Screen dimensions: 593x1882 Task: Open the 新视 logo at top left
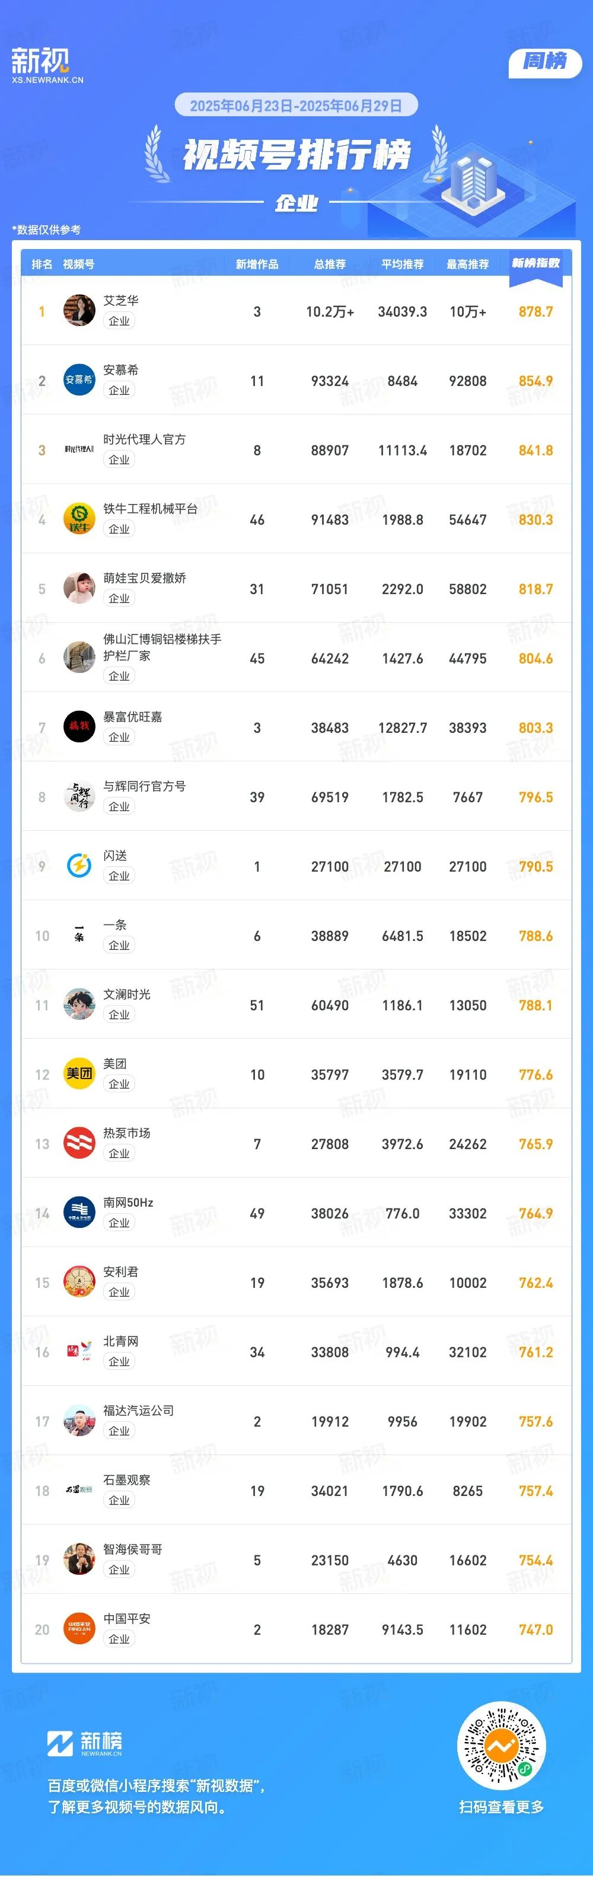47,66
